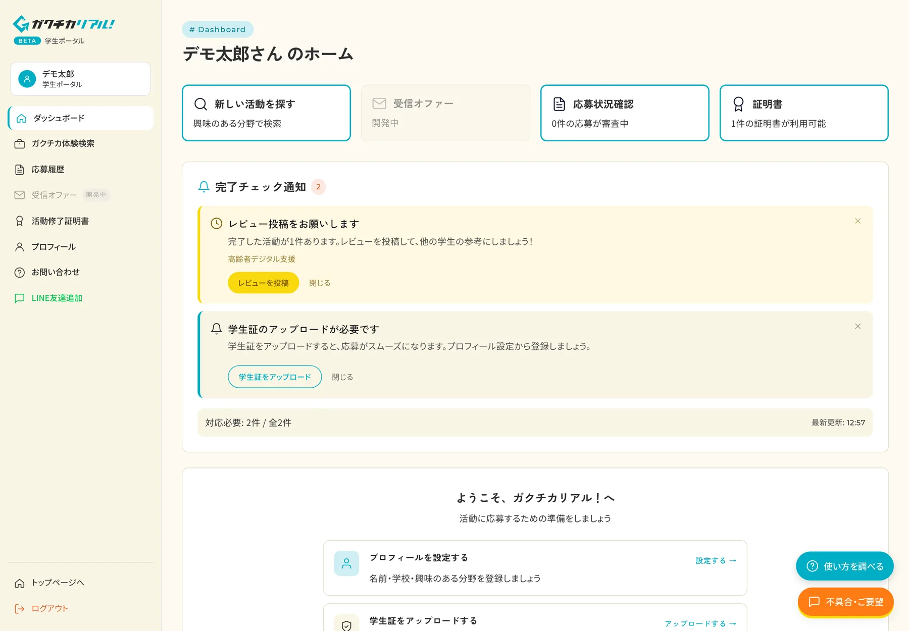This screenshot has height=631, width=909.
Task: Open ガクチカ体験検索 in the sidebar
Action: click(81, 144)
